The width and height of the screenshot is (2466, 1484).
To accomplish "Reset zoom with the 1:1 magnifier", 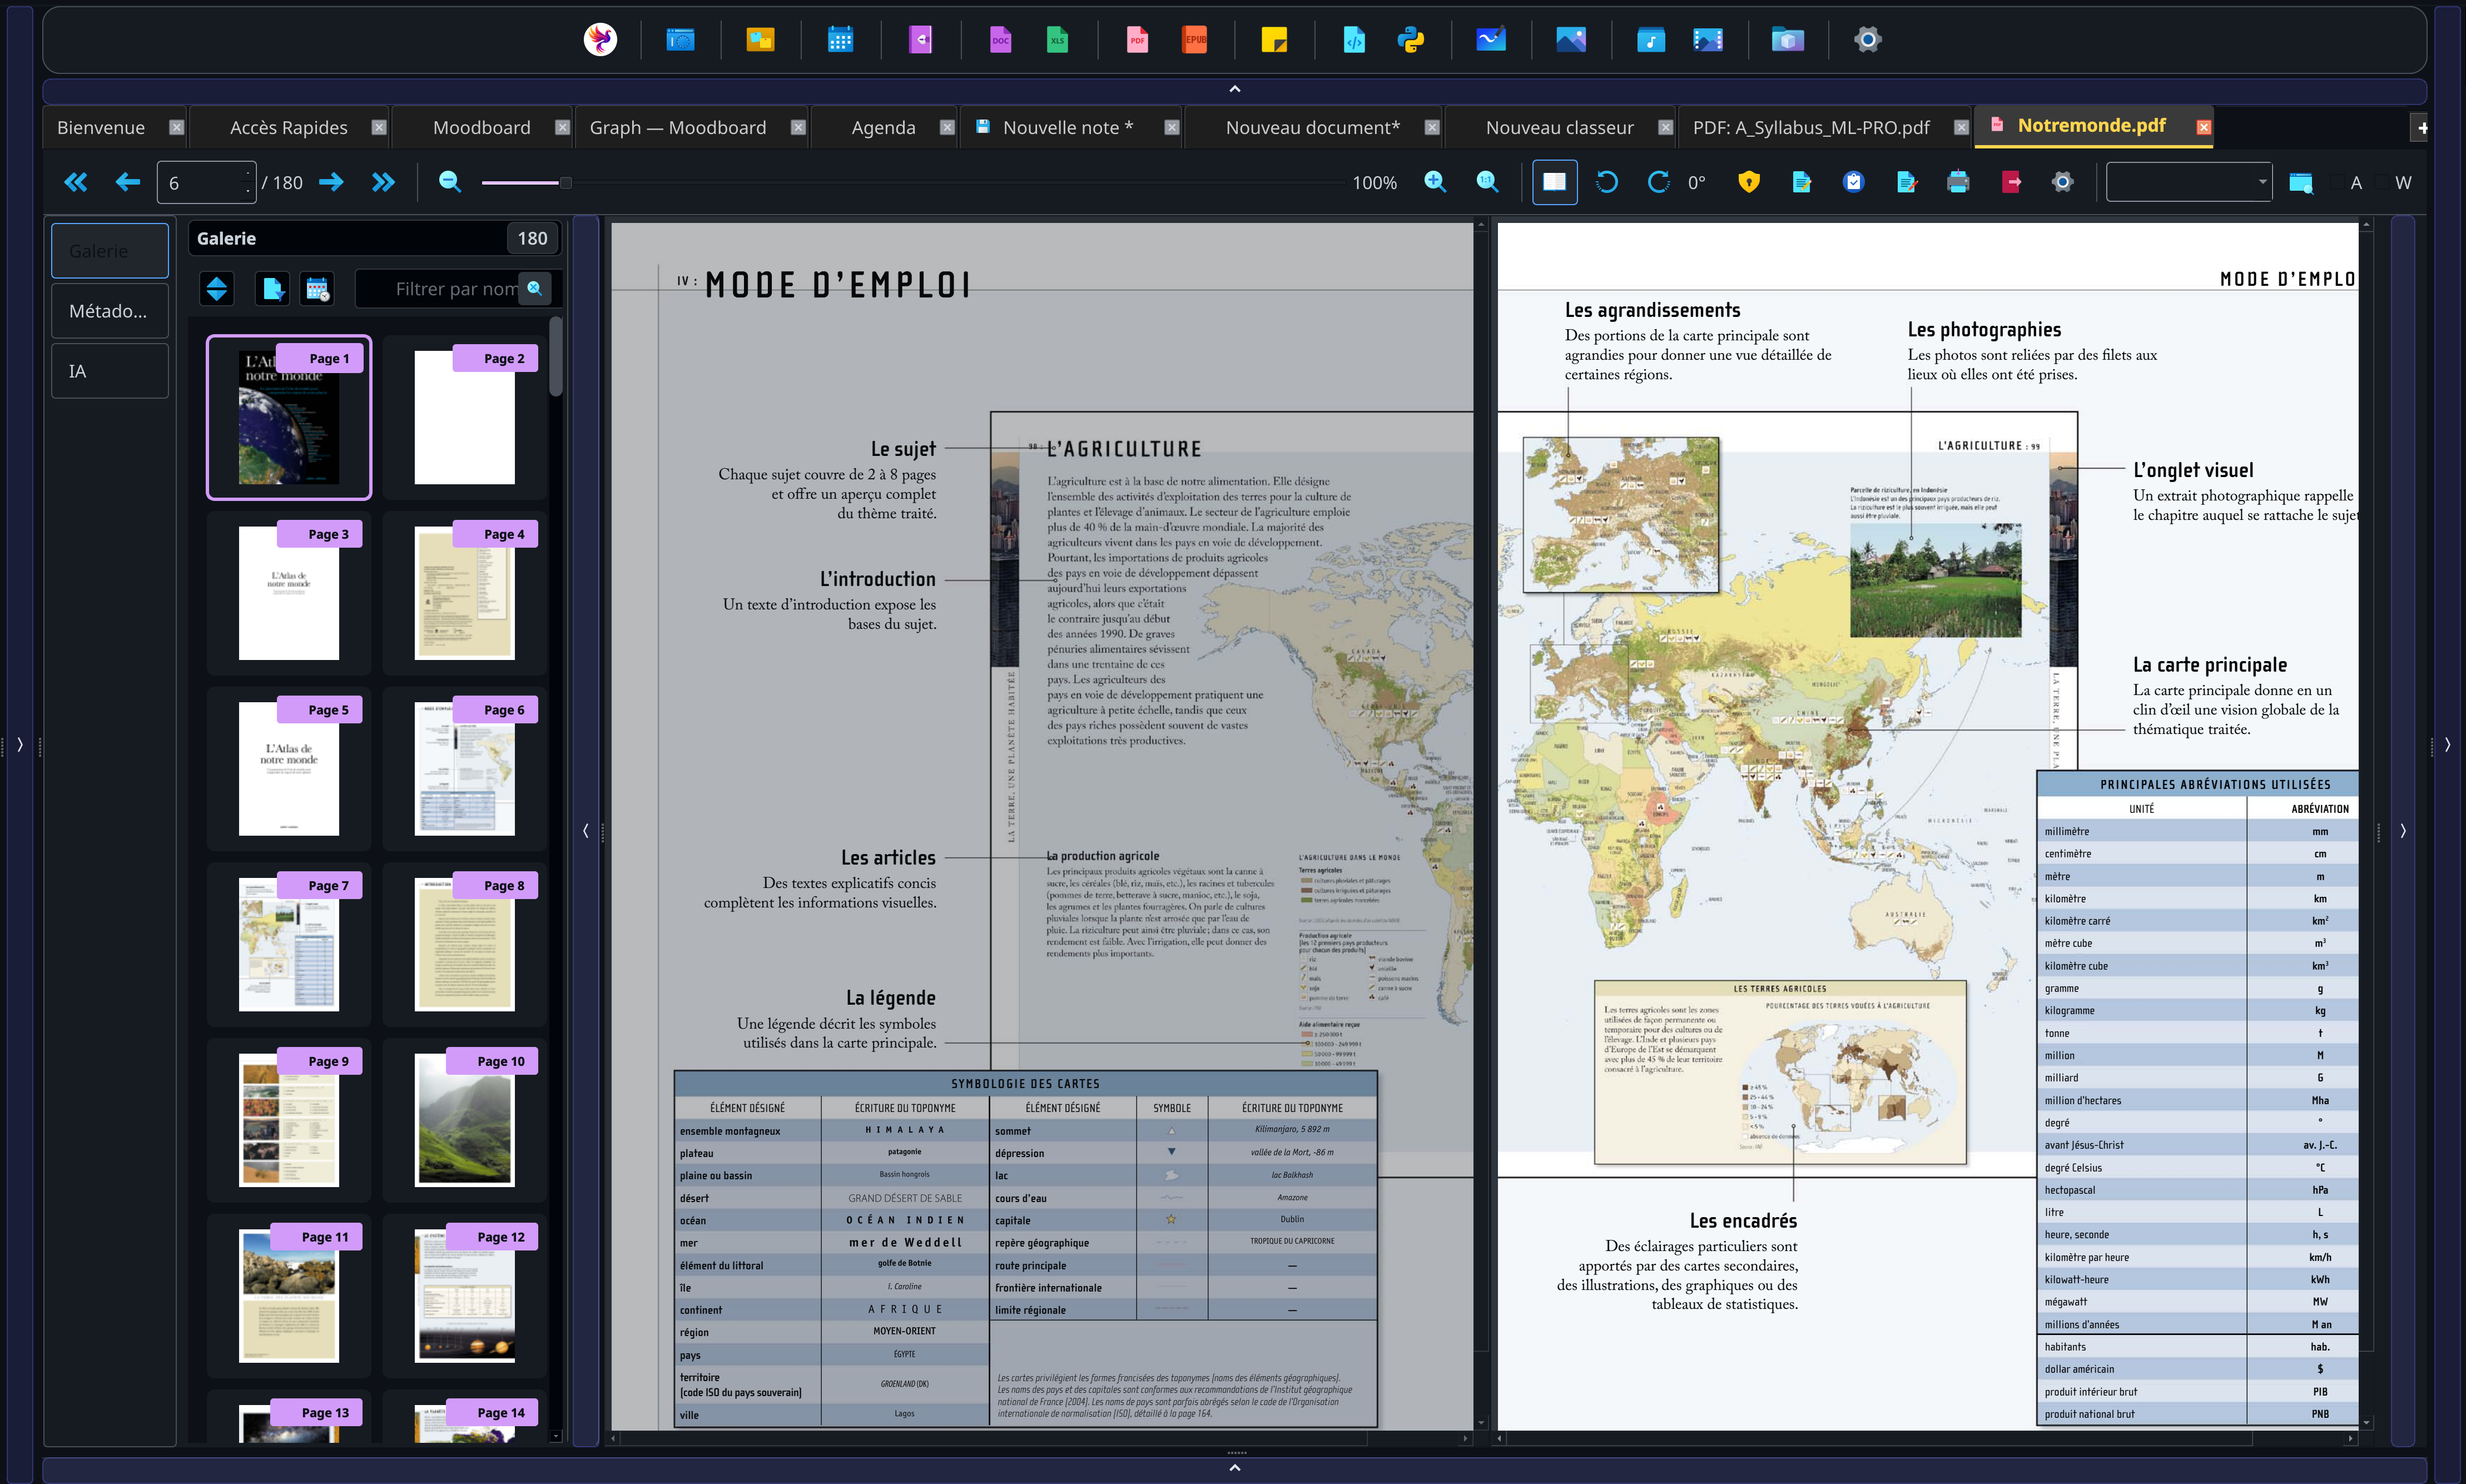I will 1487,182.
